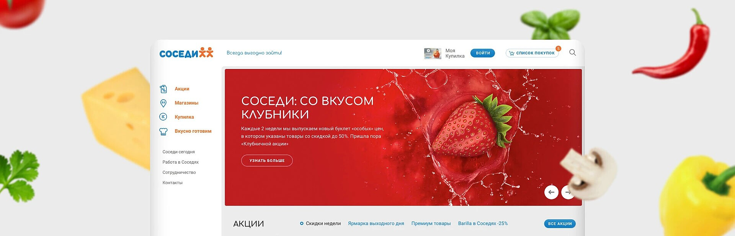Click the ВОЙТИ login button

point(483,53)
